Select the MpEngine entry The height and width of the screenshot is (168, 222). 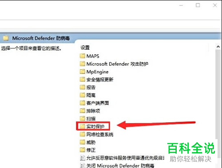[x=97, y=72]
